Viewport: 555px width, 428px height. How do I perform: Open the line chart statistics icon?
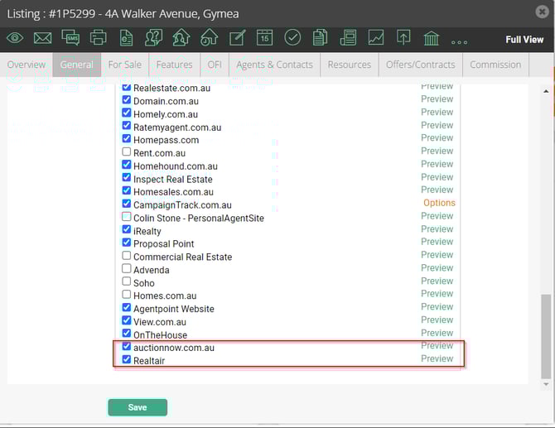pyautogui.click(x=376, y=37)
